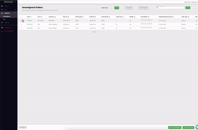The width and height of the screenshot is (198, 130).
Task: Sort by Weight column
Action: 135,17
